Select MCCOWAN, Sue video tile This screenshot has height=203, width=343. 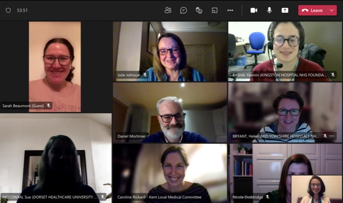[x=56, y=158]
